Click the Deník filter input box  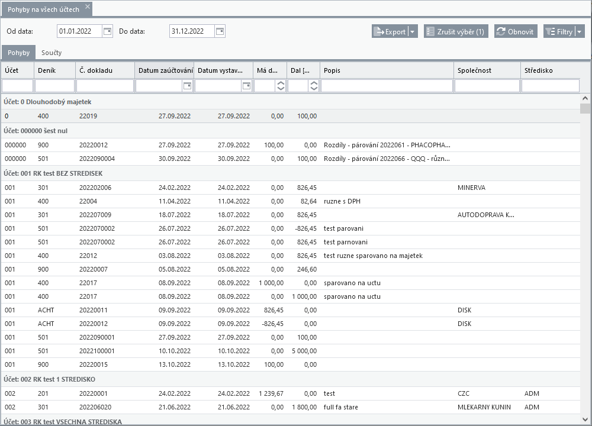point(54,86)
